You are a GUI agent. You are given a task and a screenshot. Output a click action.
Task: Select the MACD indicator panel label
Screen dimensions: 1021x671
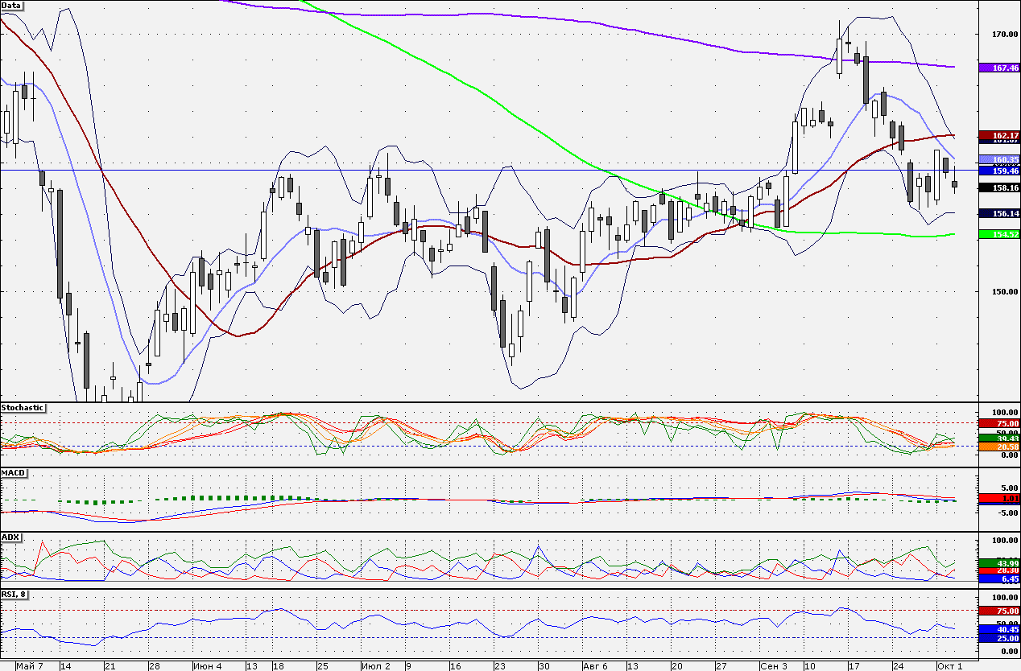(x=14, y=471)
